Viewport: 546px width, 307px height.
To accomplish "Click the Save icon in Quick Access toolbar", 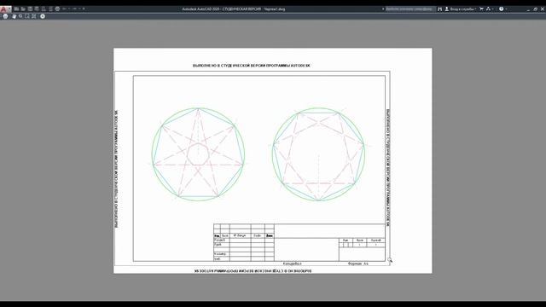I will pyautogui.click(x=30, y=9).
